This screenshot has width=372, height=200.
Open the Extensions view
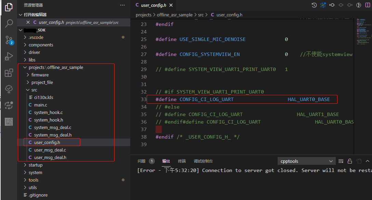tap(9, 73)
